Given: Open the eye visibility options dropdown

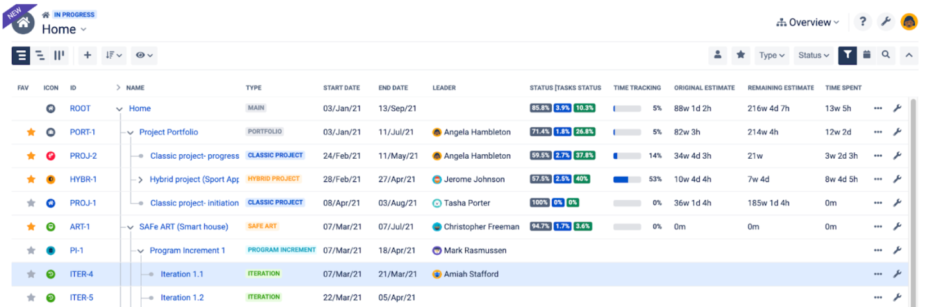Looking at the screenshot, I should (144, 56).
